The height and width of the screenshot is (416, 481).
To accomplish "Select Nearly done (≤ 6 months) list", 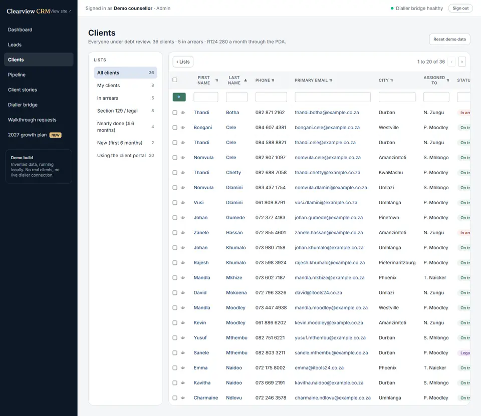I will click(x=125, y=127).
